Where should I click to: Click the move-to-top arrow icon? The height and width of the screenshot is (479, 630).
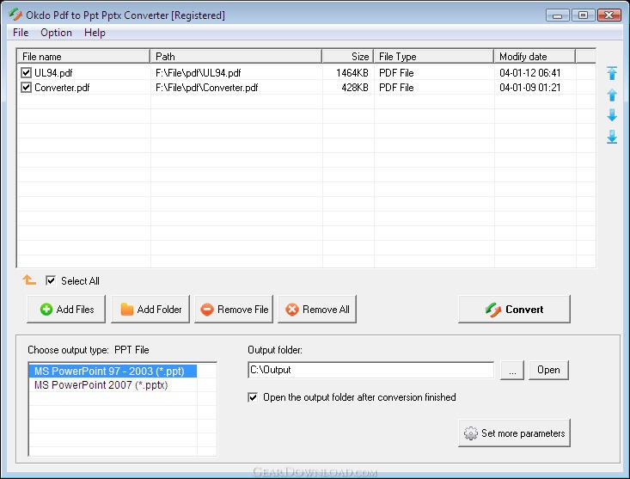612,74
